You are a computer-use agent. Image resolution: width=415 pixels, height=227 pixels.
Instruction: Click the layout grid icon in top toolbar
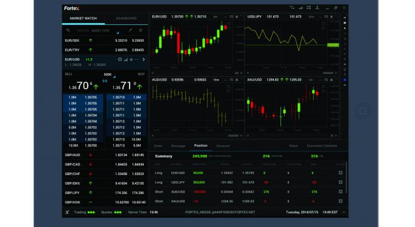308,8
